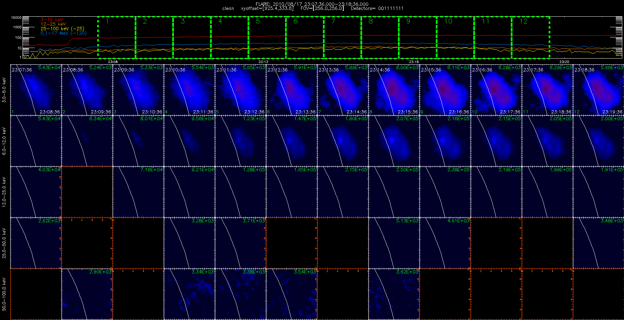
Task: Click the 23:16 time axis label
Action: [414, 62]
